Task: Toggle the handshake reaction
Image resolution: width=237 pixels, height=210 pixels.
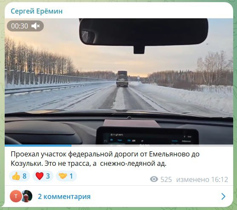Action: [66, 176]
